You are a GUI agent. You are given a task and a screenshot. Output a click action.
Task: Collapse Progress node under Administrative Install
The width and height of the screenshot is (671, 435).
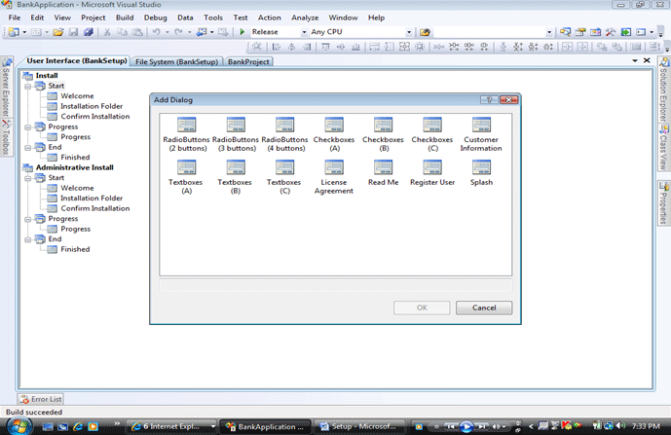click(28, 219)
